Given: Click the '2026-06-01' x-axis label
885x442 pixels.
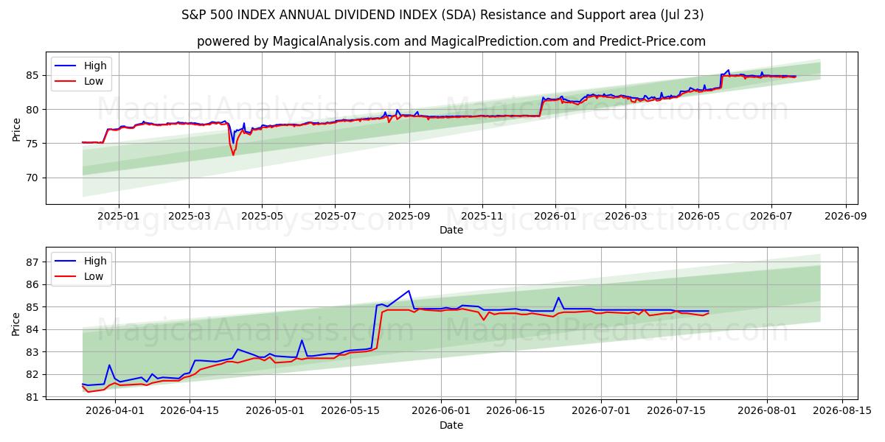Looking at the screenshot, I should pos(440,412).
